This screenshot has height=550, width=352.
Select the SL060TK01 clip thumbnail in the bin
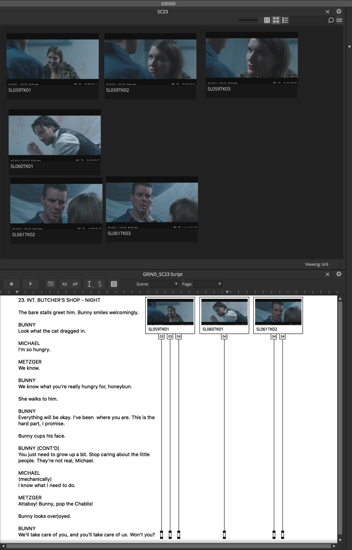(55, 135)
